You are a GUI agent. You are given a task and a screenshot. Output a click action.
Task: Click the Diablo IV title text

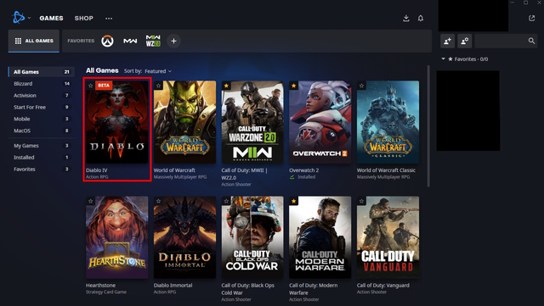tap(97, 170)
